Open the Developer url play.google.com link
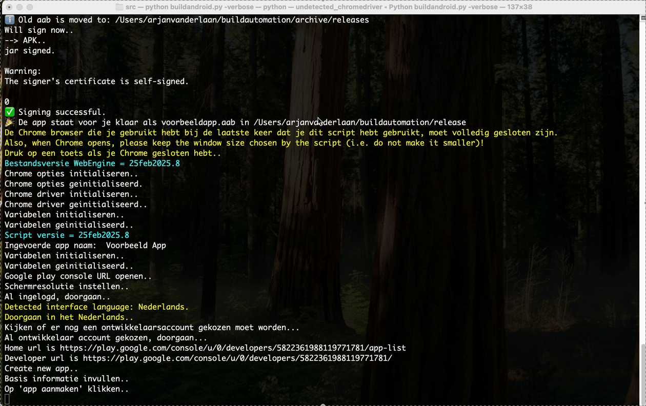This screenshot has height=406, width=646. tap(237, 358)
